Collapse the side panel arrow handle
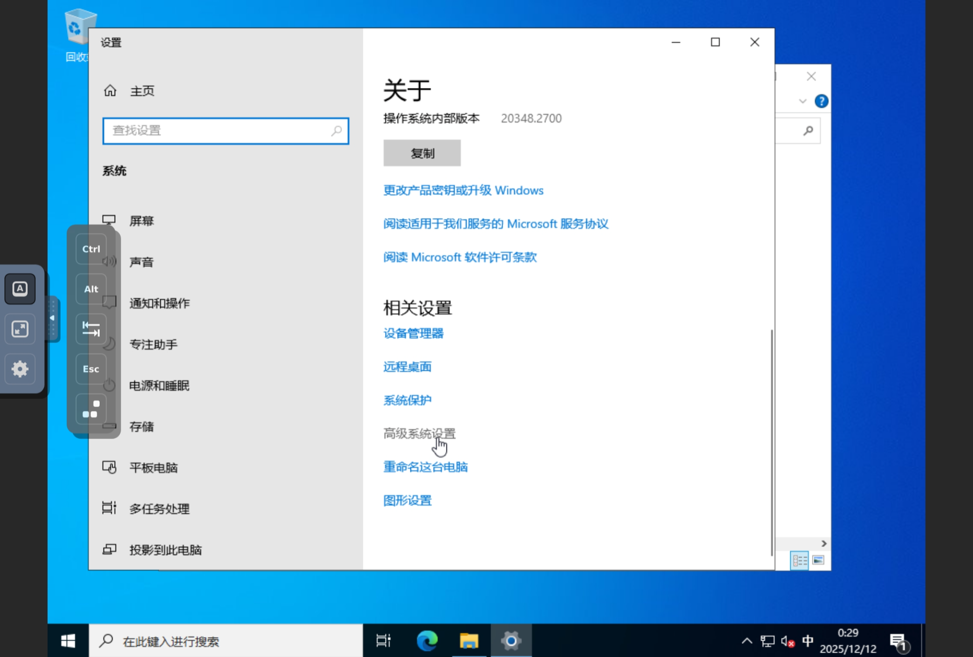 coord(52,318)
